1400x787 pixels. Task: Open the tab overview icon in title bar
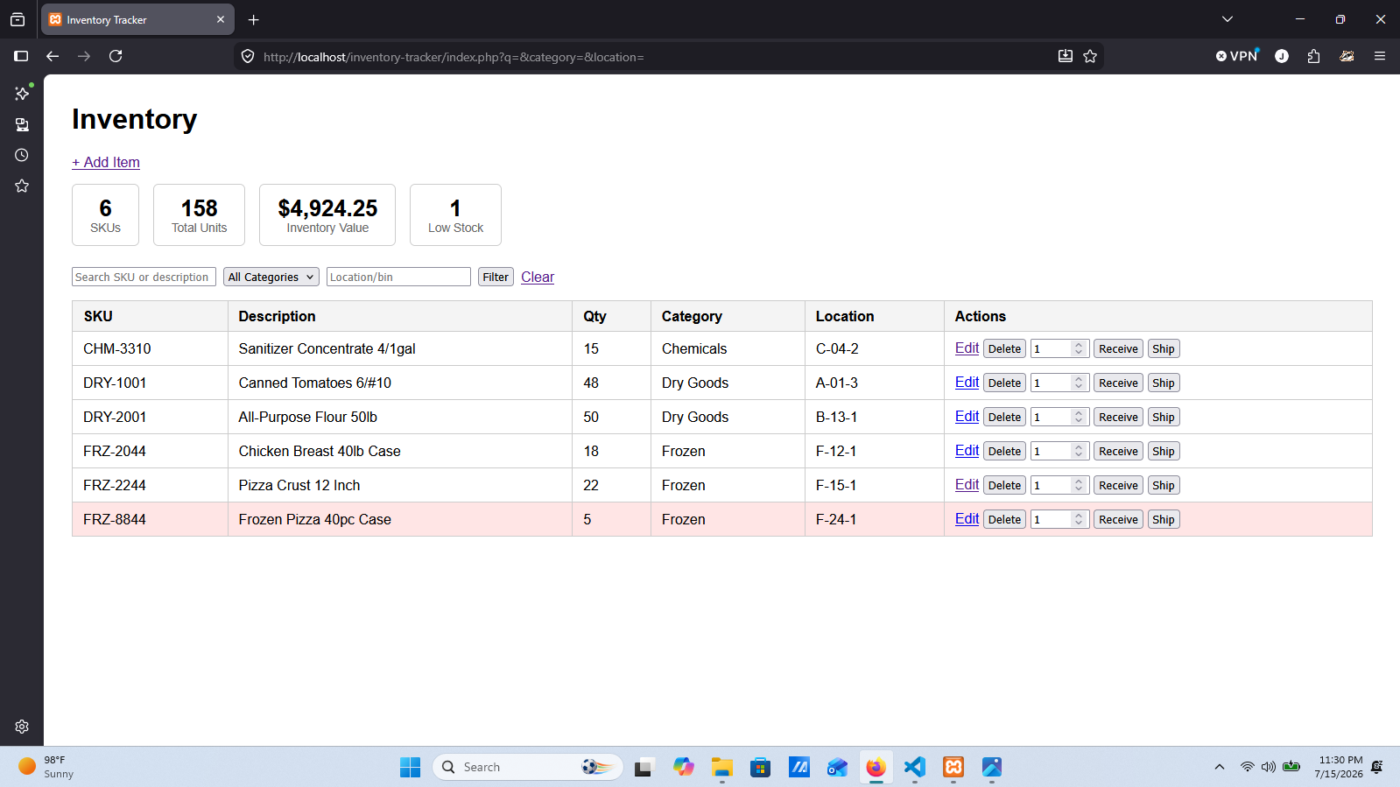pos(18,19)
